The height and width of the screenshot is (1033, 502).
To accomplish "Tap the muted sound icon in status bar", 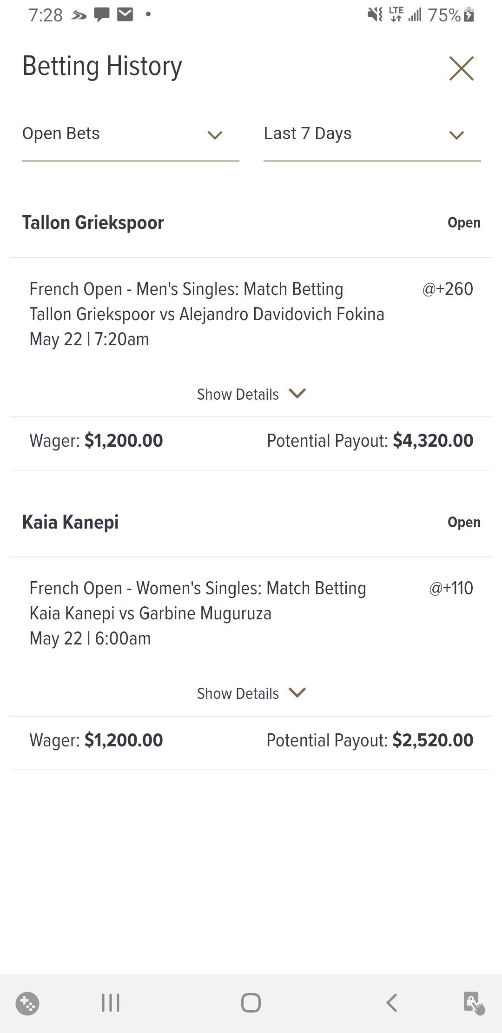I will [x=375, y=15].
